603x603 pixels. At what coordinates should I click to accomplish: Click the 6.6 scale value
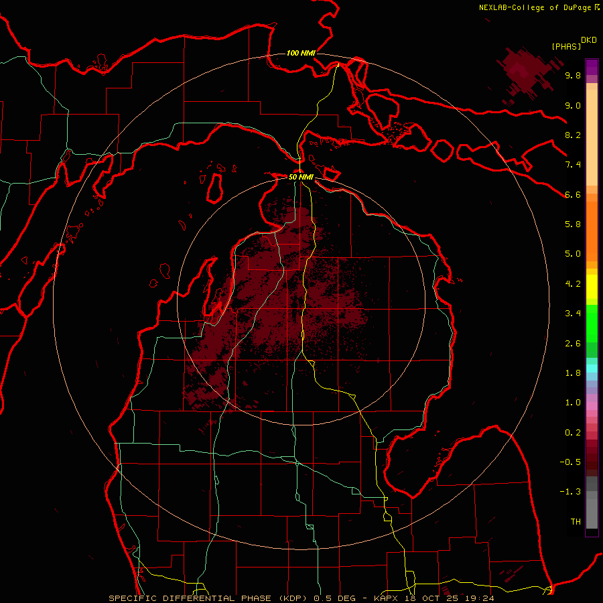[x=573, y=195]
